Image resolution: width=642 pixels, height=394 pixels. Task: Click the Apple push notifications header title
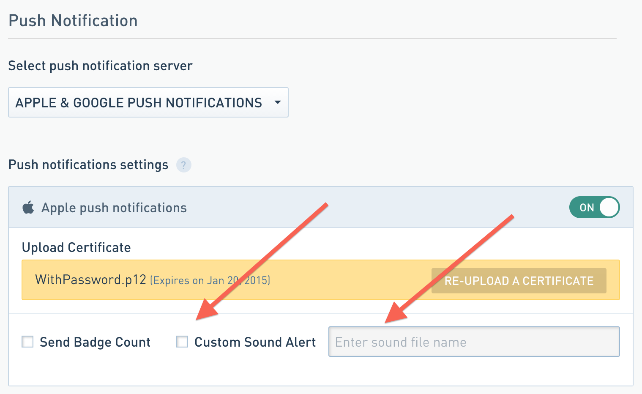click(x=114, y=208)
